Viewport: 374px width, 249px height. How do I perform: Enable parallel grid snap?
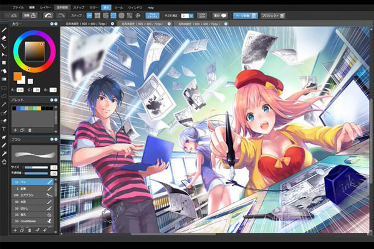(97, 16)
